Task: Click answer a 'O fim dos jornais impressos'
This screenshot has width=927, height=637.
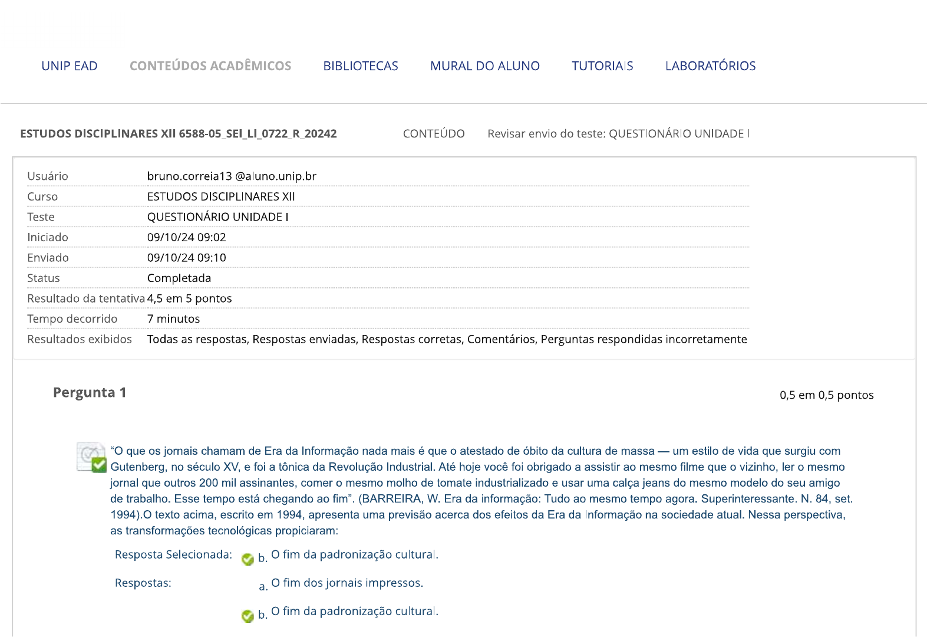Action: click(347, 583)
